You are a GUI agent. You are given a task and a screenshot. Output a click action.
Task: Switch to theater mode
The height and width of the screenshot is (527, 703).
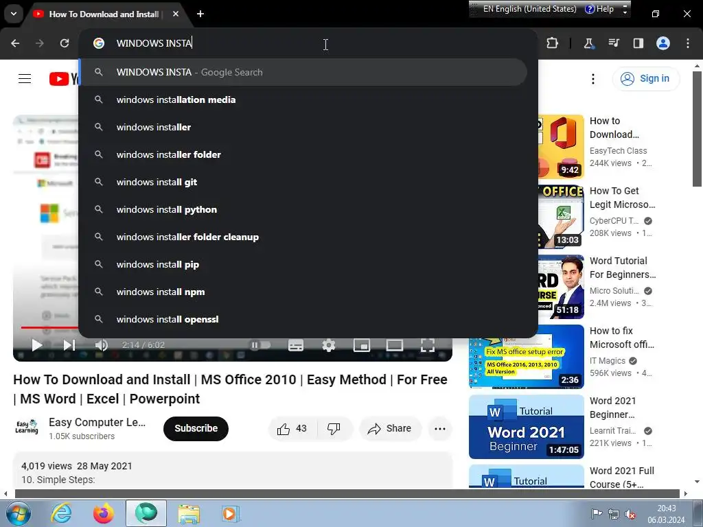(395, 345)
